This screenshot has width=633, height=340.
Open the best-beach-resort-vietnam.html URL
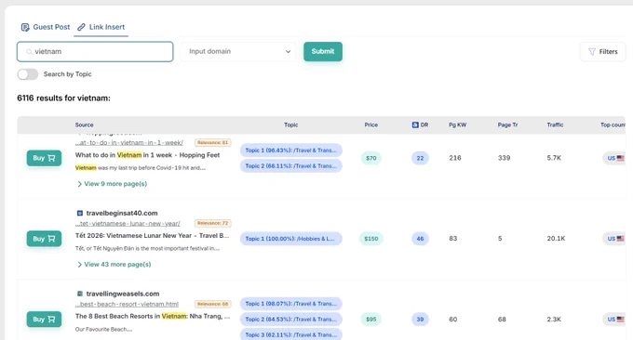coord(127,304)
